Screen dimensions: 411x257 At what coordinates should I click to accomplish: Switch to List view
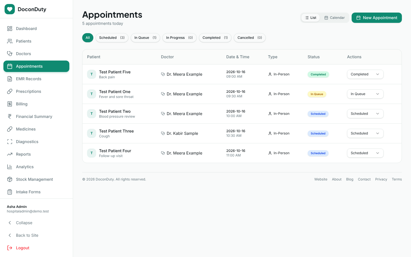click(x=311, y=18)
